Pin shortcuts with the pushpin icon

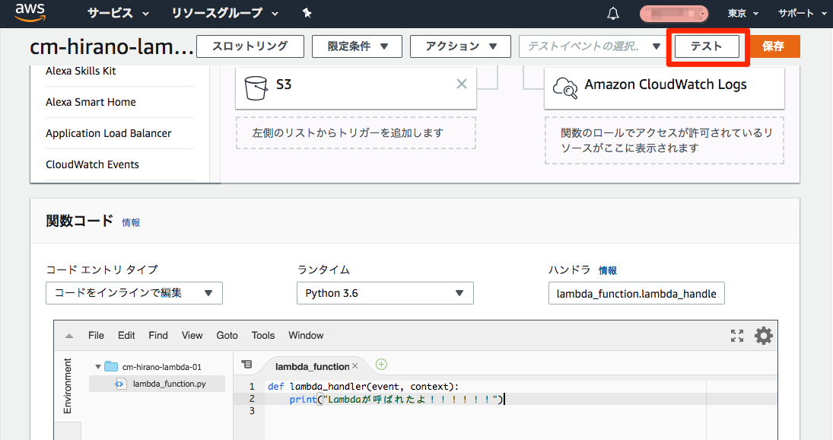pos(307,13)
